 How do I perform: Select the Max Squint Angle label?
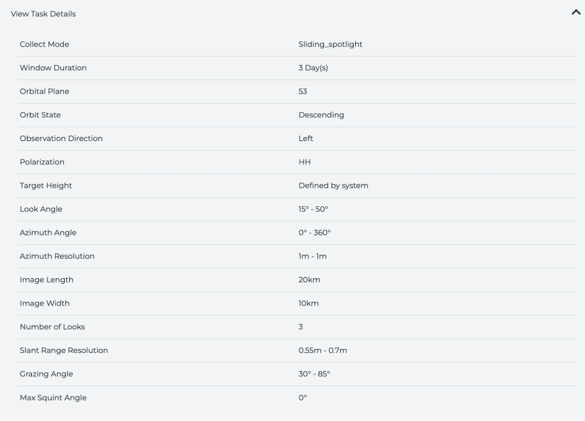(53, 398)
